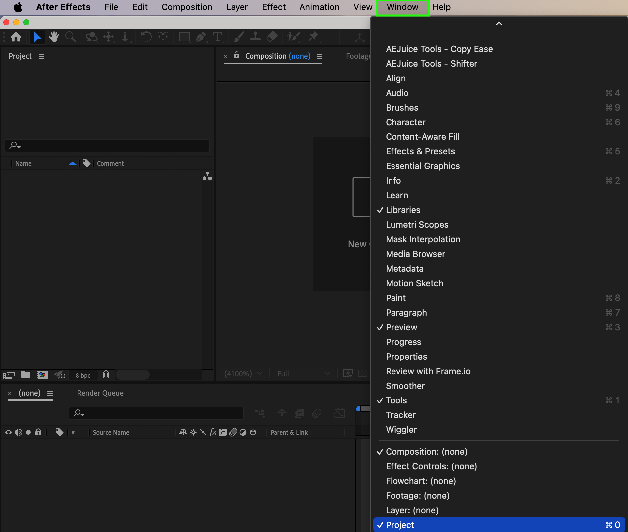This screenshot has height=532, width=628.
Task: Click the Home icon in toolbar
Action: click(x=16, y=37)
